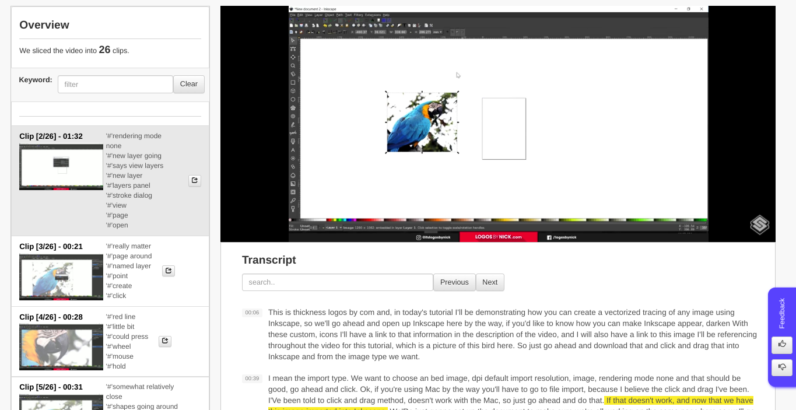Share Clip 2/26 using its share icon

point(195,181)
